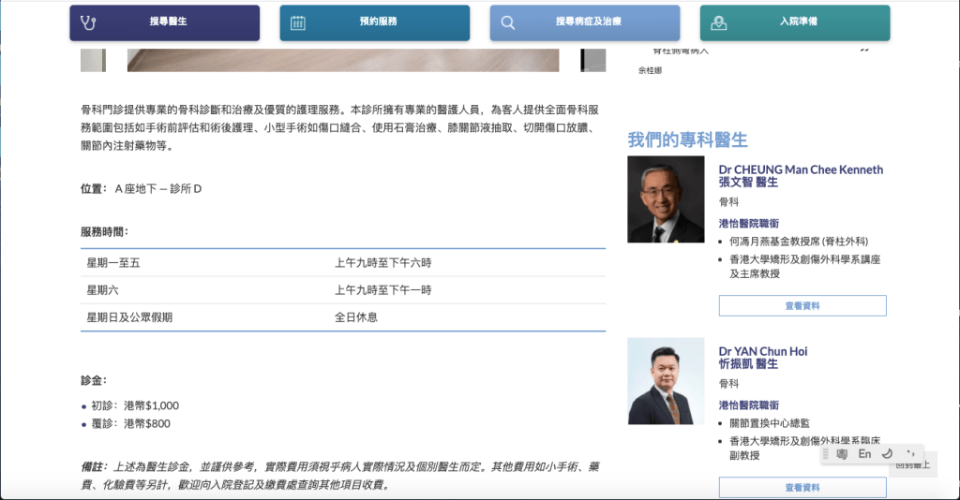Click 查看資料 for Dr CHEUNG Man Chee Kenneth
Screen dimensions: 960x500
click(802, 305)
